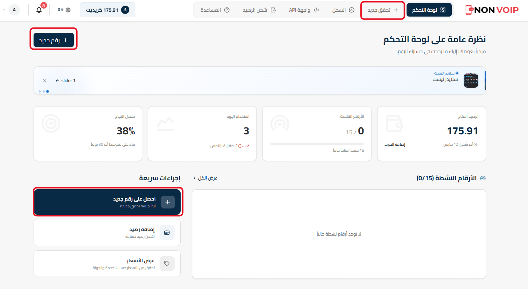Select the تحقق جديد tab

(383, 10)
